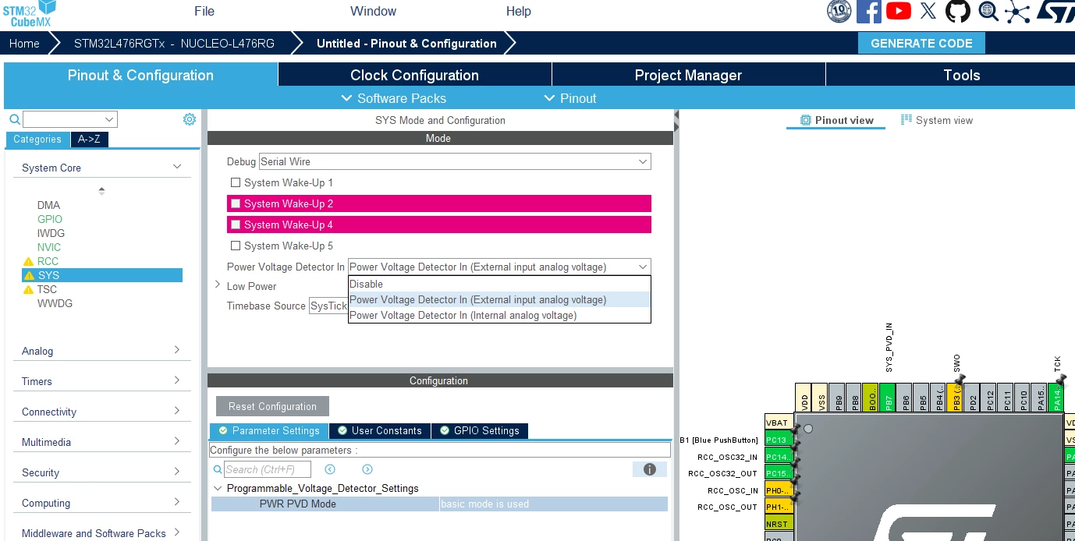Open the User Constants tab
The width and height of the screenshot is (1075, 541).
380,430
